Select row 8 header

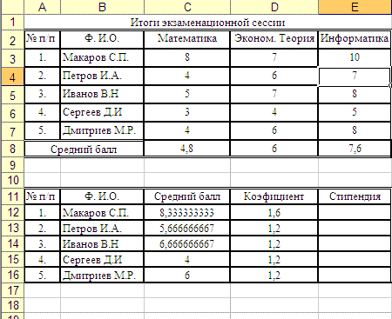point(12,149)
